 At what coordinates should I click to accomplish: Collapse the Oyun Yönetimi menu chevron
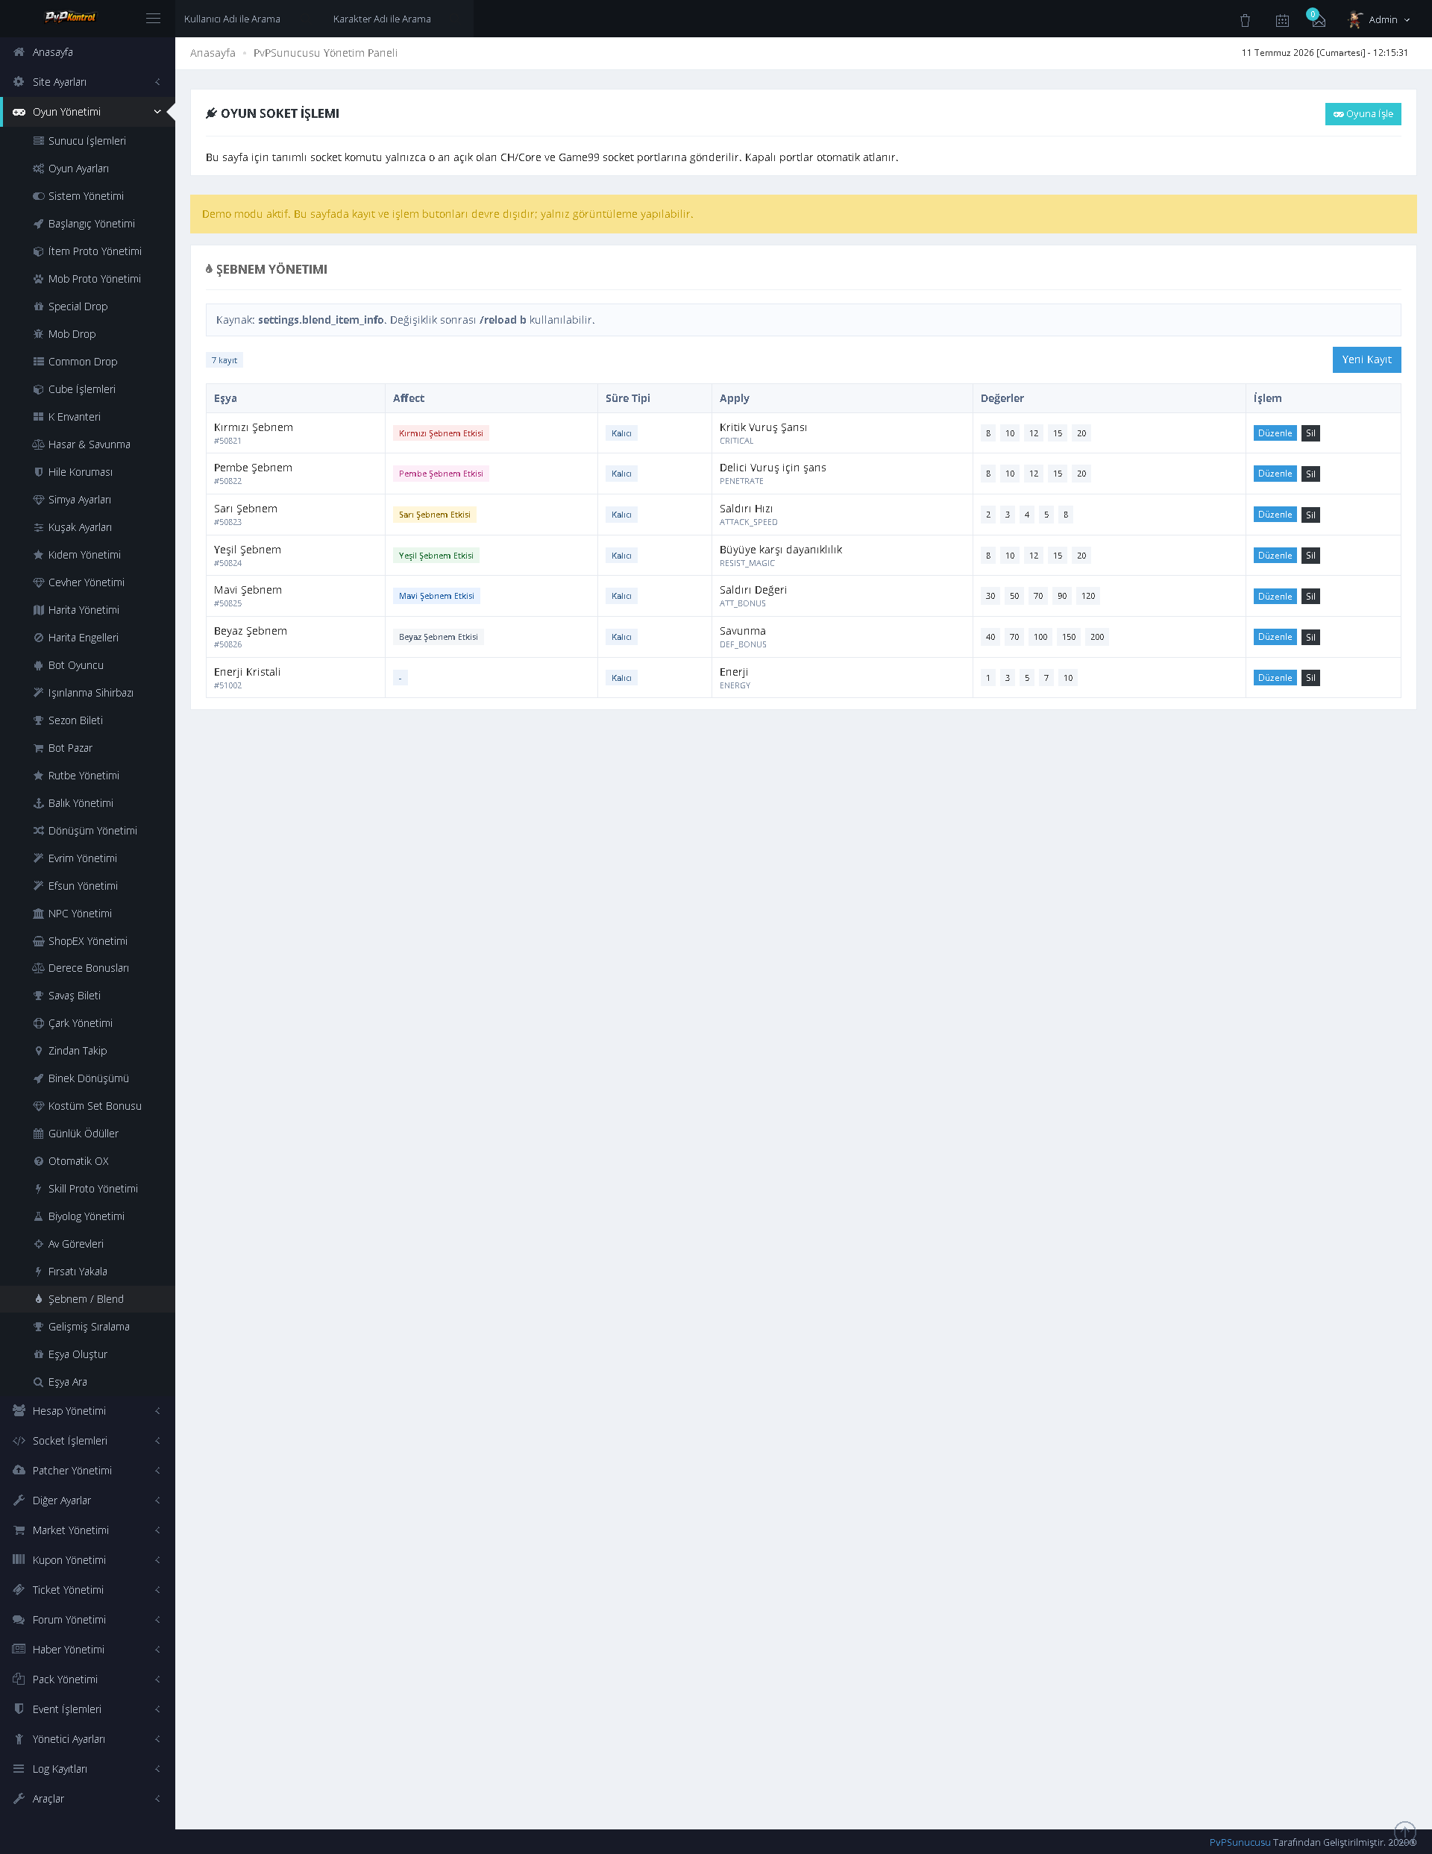coord(157,112)
